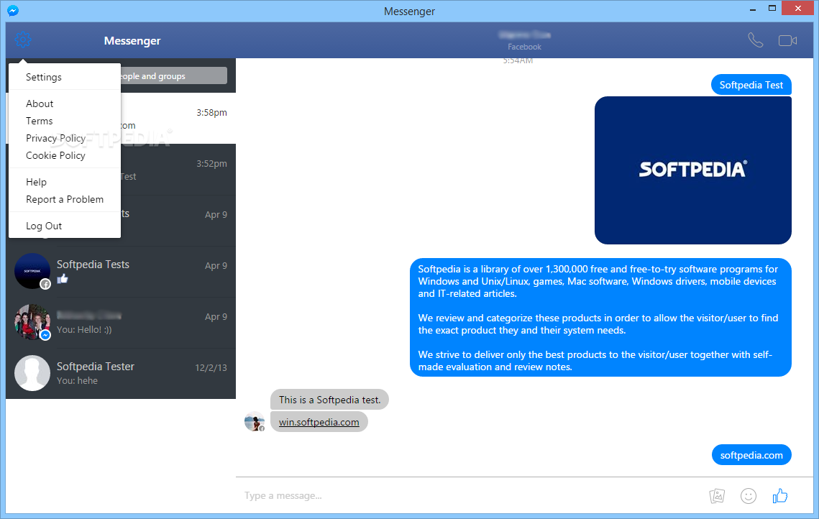This screenshot has height=519, width=819.
Task: Click 'You: hehe' message preview
Action: click(78, 381)
